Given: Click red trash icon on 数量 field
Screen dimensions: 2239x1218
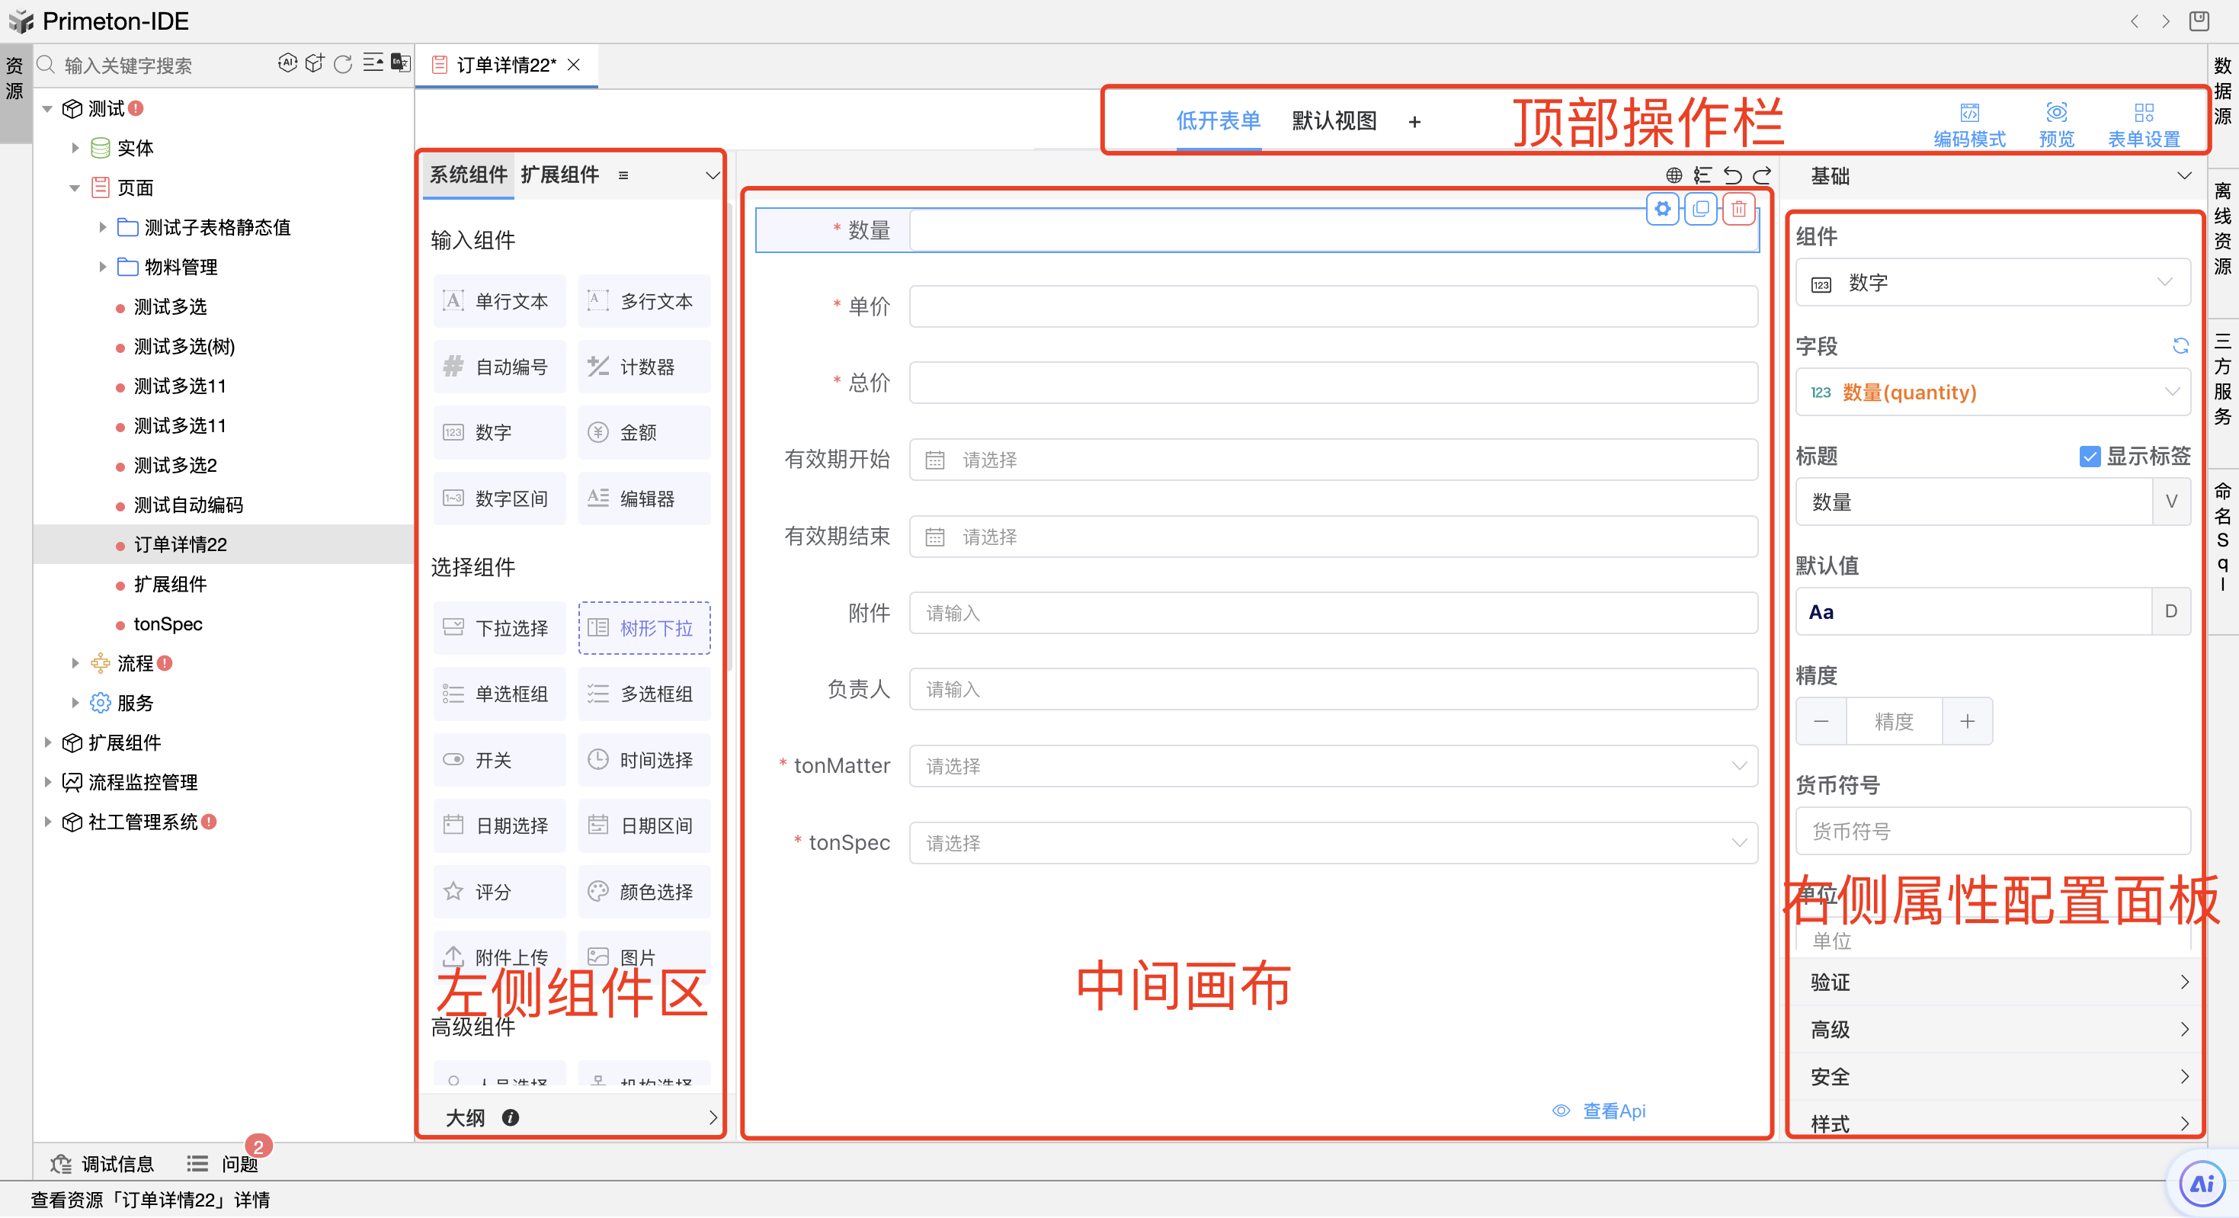Looking at the screenshot, I should (x=1738, y=209).
